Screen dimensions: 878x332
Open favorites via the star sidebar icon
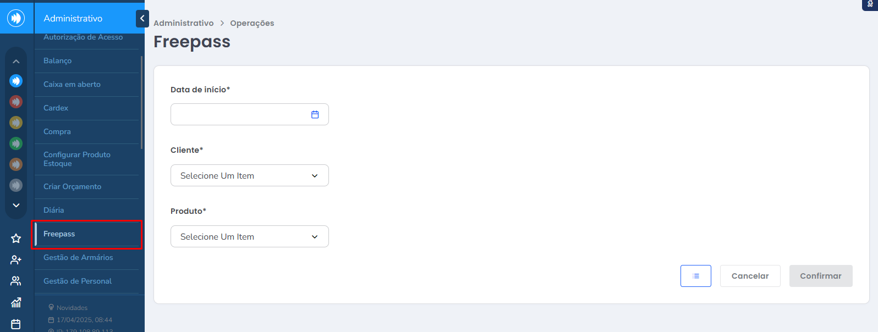click(x=16, y=238)
